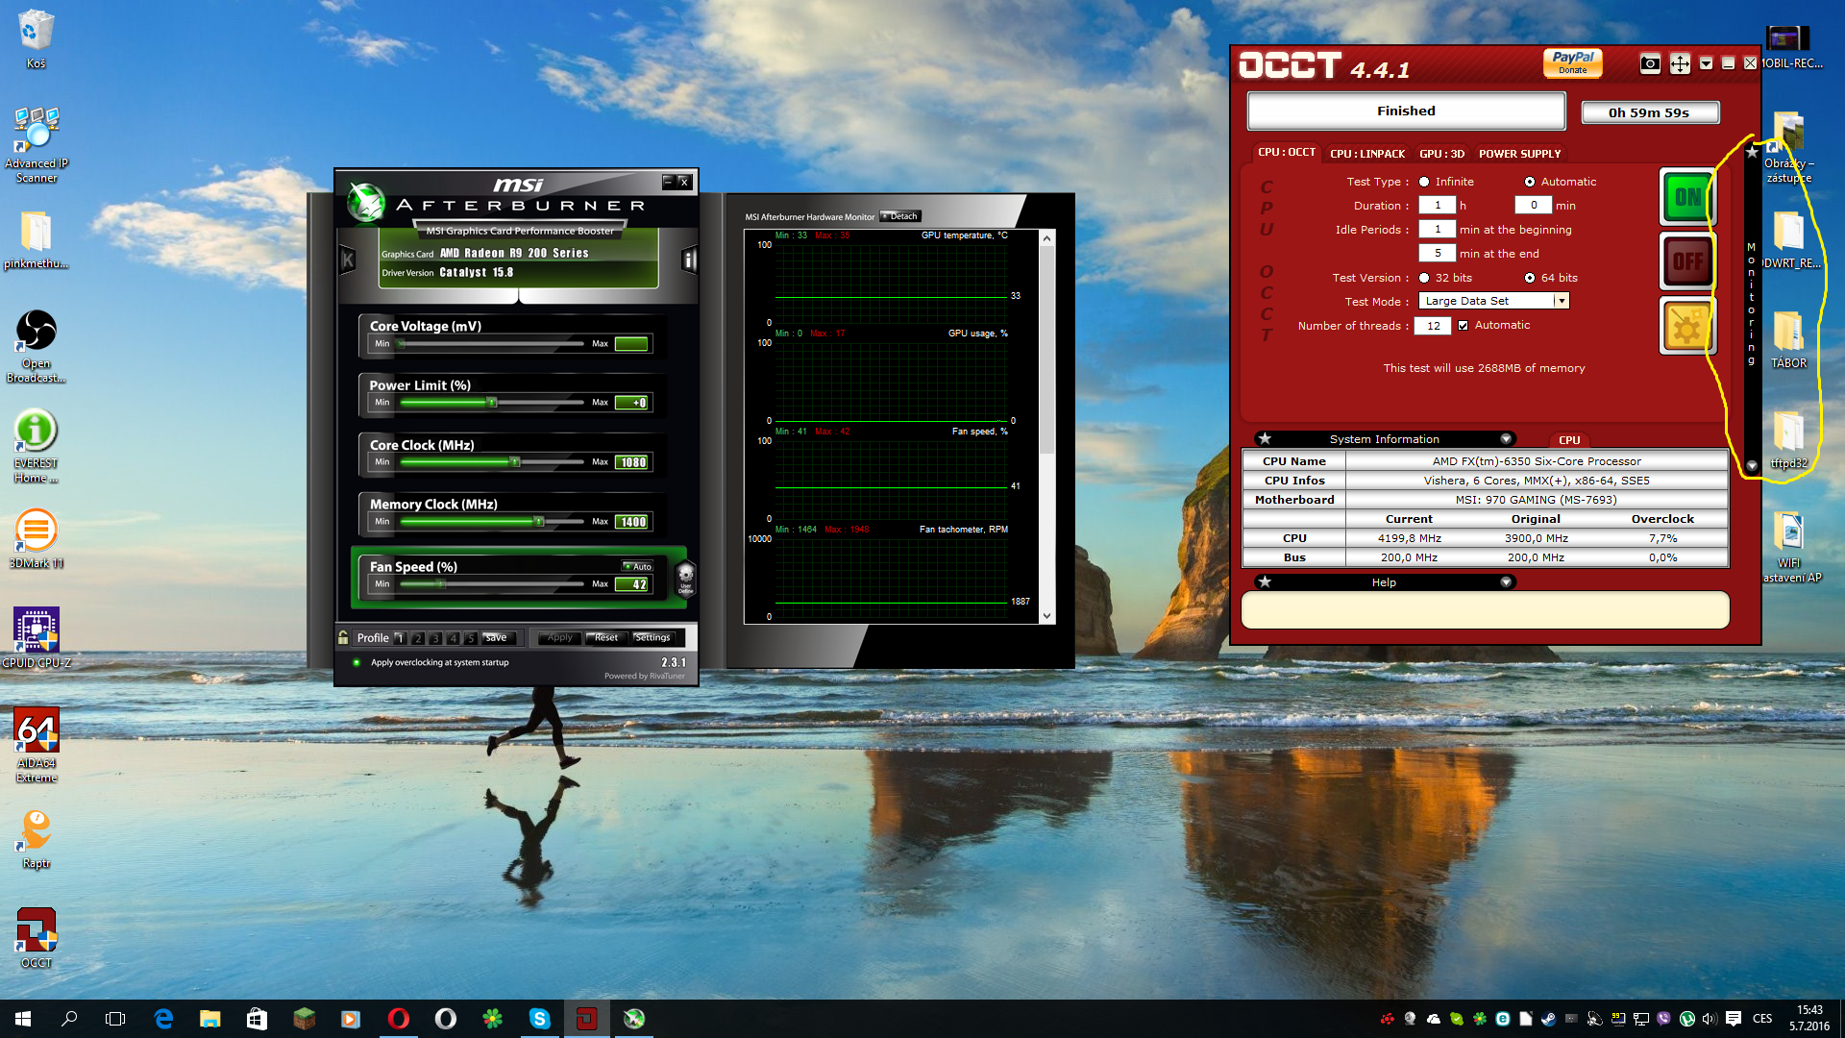Click the Afterburner Settings button

pyautogui.click(x=652, y=637)
